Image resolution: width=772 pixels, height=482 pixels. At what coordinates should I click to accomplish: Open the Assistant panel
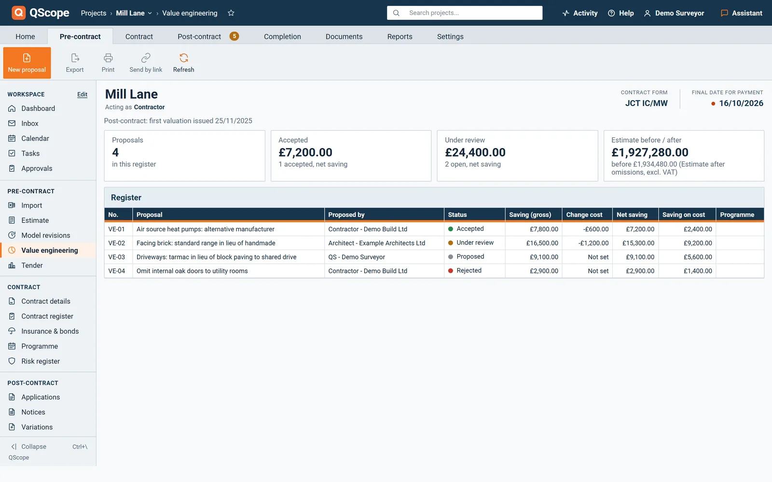pyautogui.click(x=742, y=13)
